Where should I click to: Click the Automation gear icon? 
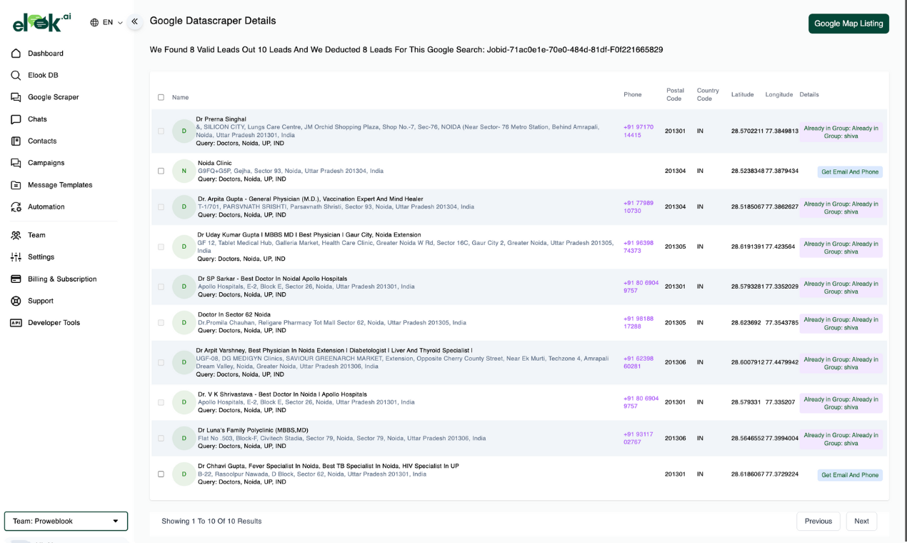pos(16,207)
